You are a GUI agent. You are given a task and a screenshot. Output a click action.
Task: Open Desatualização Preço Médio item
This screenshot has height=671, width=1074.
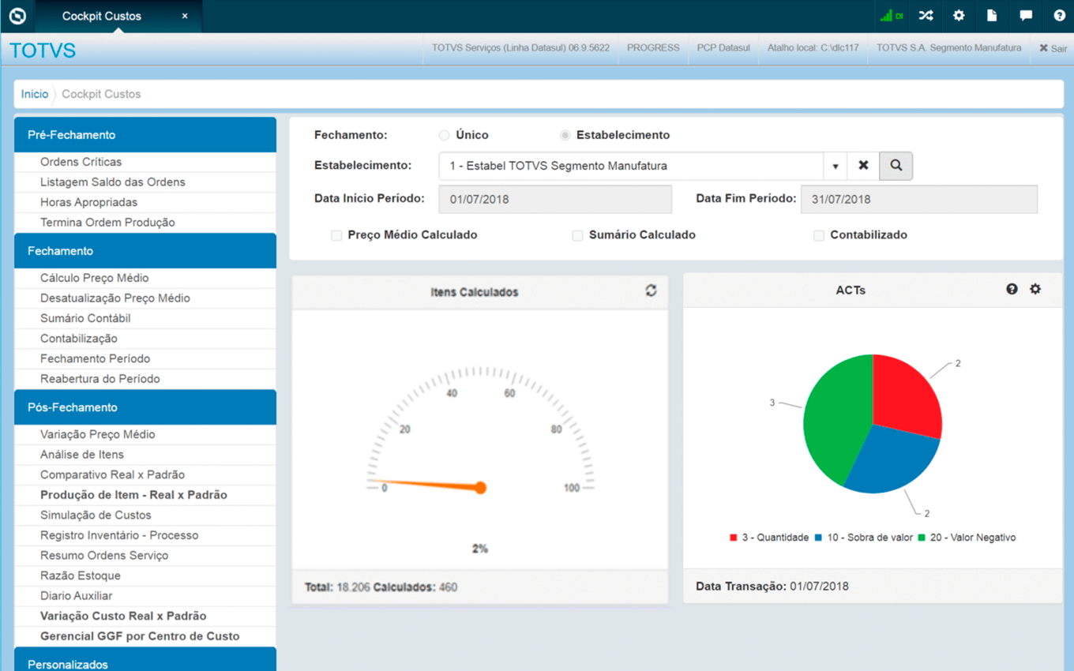[x=145, y=298]
